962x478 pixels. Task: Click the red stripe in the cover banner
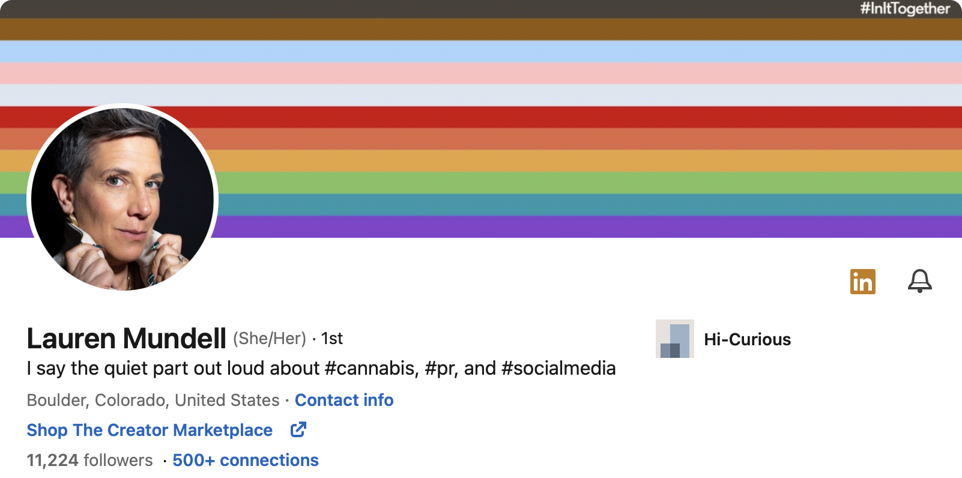point(540,116)
